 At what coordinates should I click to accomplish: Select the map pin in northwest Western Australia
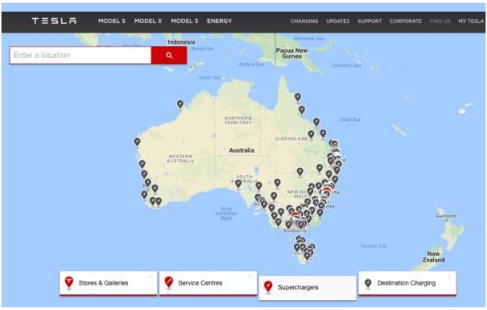pyautogui.click(x=180, y=105)
